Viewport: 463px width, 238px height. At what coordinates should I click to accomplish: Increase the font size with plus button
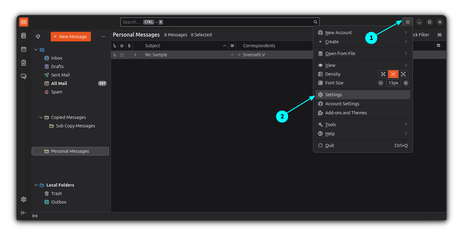(x=406, y=83)
